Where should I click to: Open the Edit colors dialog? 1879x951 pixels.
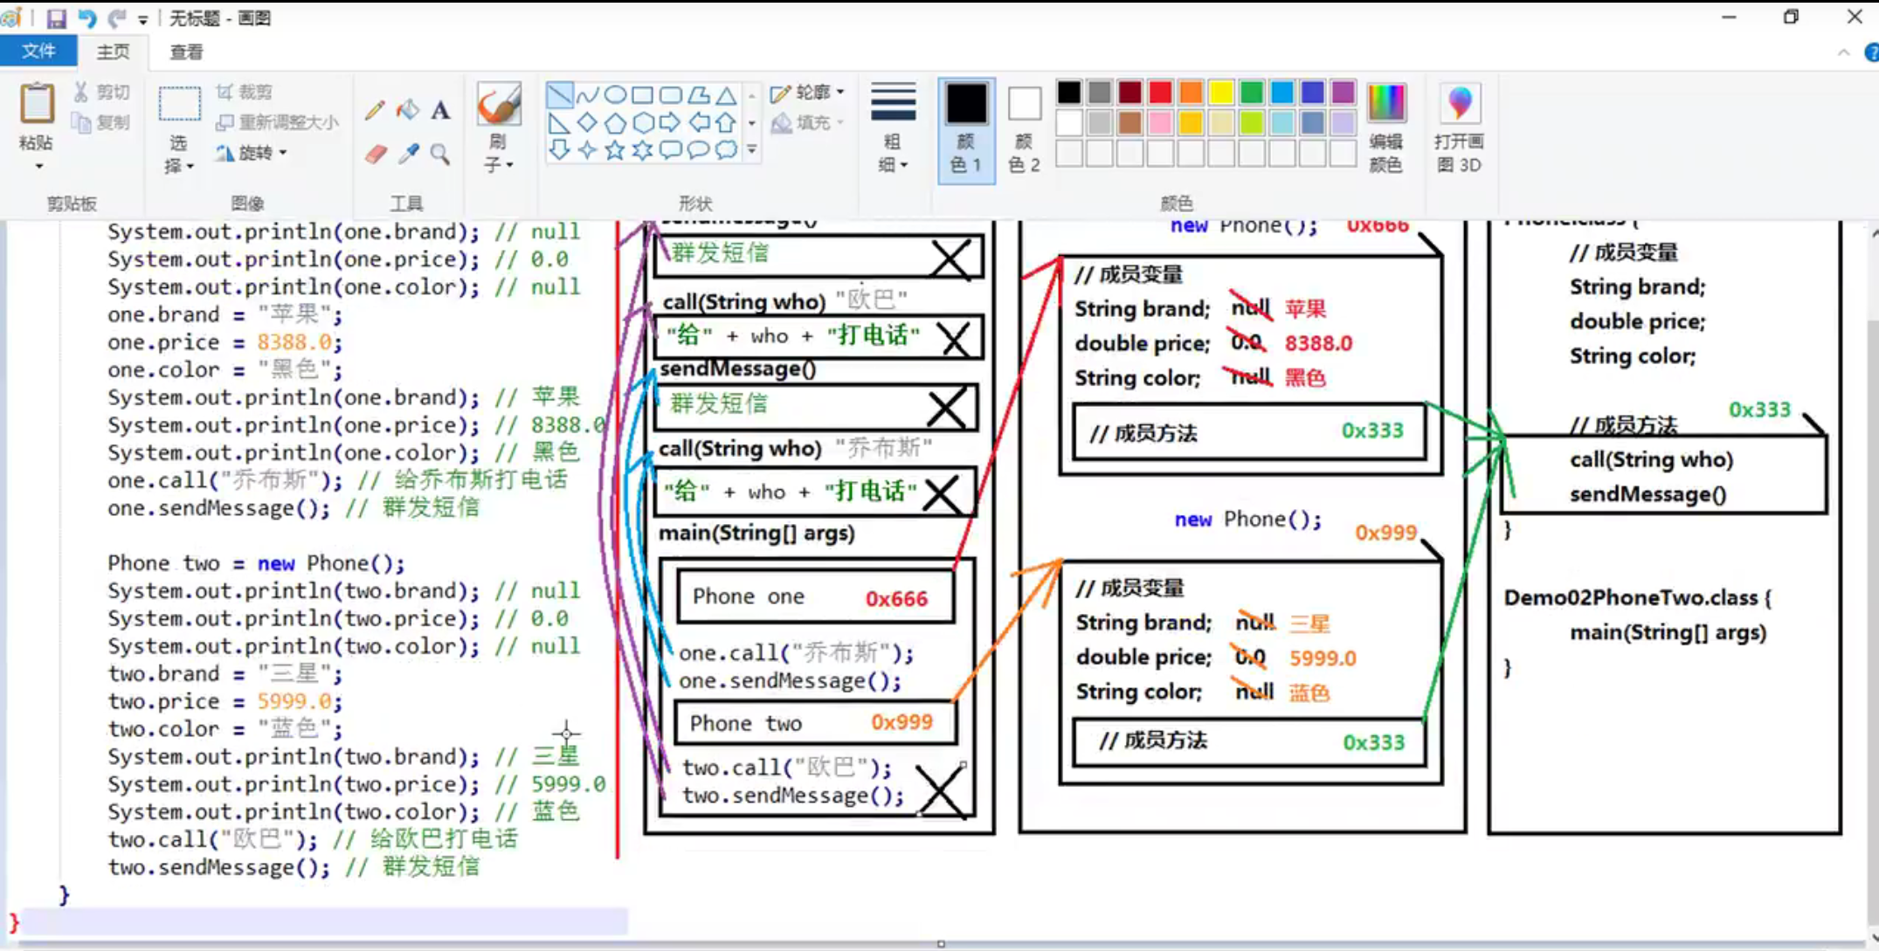point(1385,128)
